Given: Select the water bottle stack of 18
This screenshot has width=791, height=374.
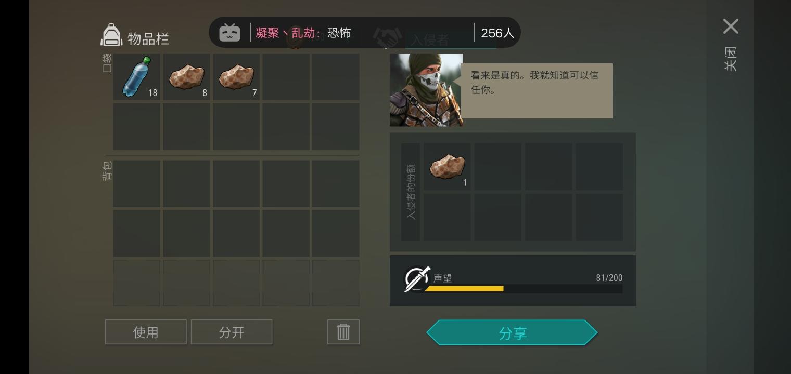Looking at the screenshot, I should click(x=136, y=77).
